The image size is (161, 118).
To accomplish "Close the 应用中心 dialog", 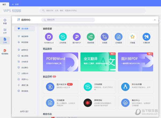I will click(155, 20).
